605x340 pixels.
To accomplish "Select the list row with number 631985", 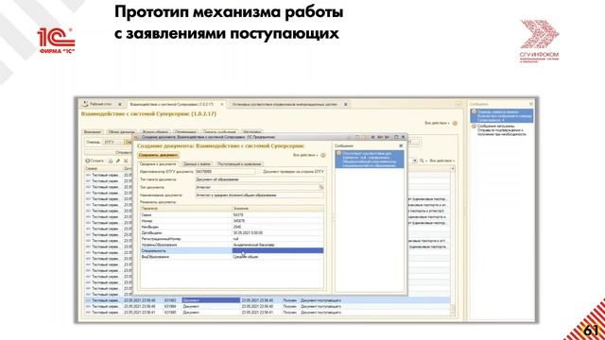I will click(x=267, y=313).
